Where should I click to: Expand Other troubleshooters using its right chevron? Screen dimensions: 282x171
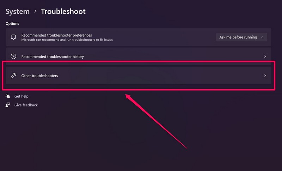(x=265, y=75)
